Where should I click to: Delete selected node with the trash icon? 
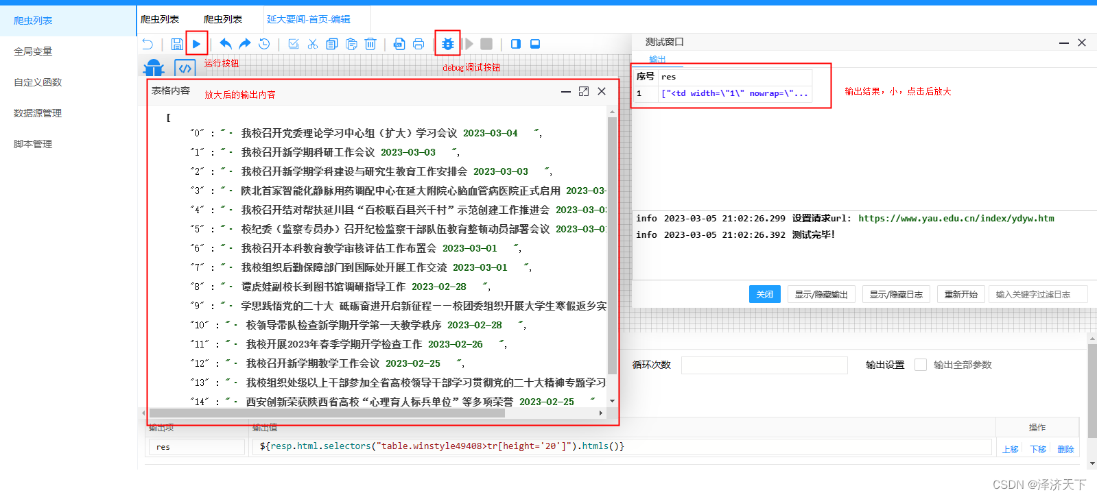[370, 44]
